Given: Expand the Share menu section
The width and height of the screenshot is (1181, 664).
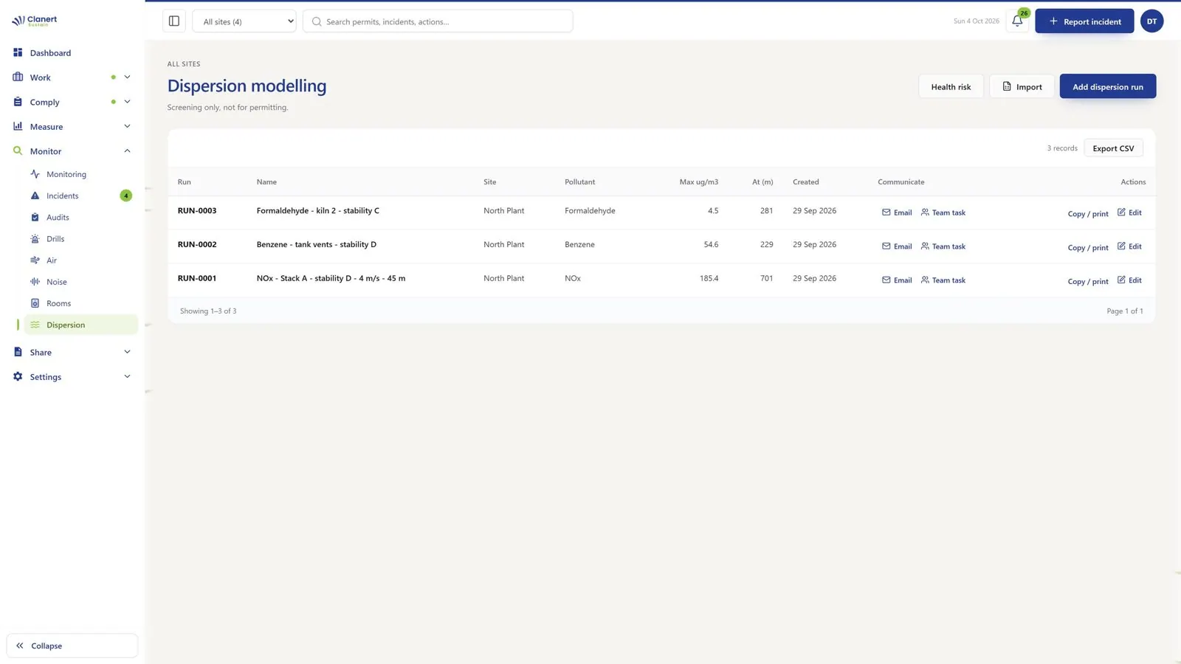Looking at the screenshot, I should click(x=72, y=352).
